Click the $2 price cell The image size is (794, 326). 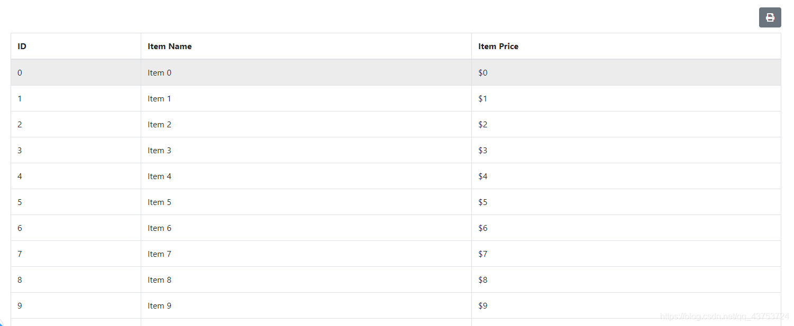click(x=626, y=125)
